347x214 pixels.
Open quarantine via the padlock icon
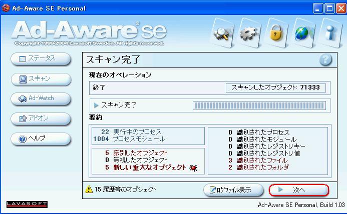click(x=276, y=33)
